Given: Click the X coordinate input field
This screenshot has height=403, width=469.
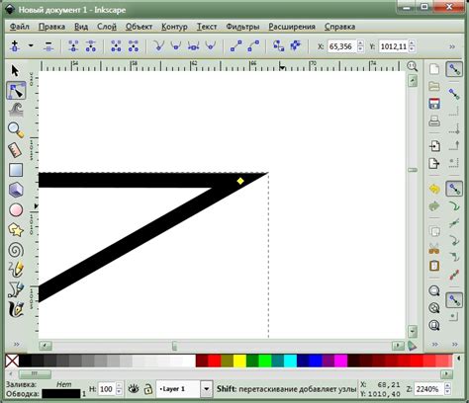Looking at the screenshot, I should (x=341, y=46).
